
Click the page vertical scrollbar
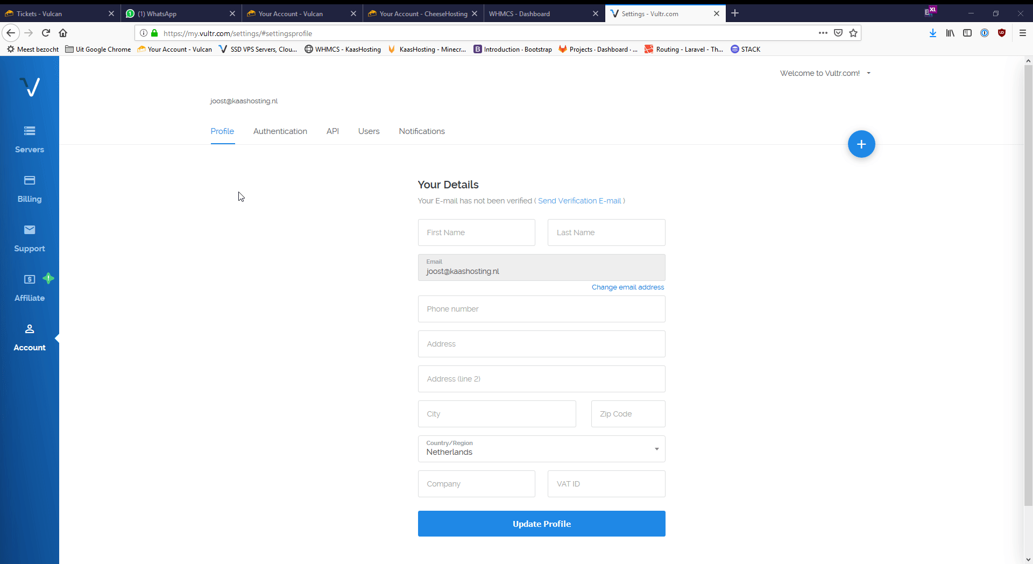(x=1028, y=285)
